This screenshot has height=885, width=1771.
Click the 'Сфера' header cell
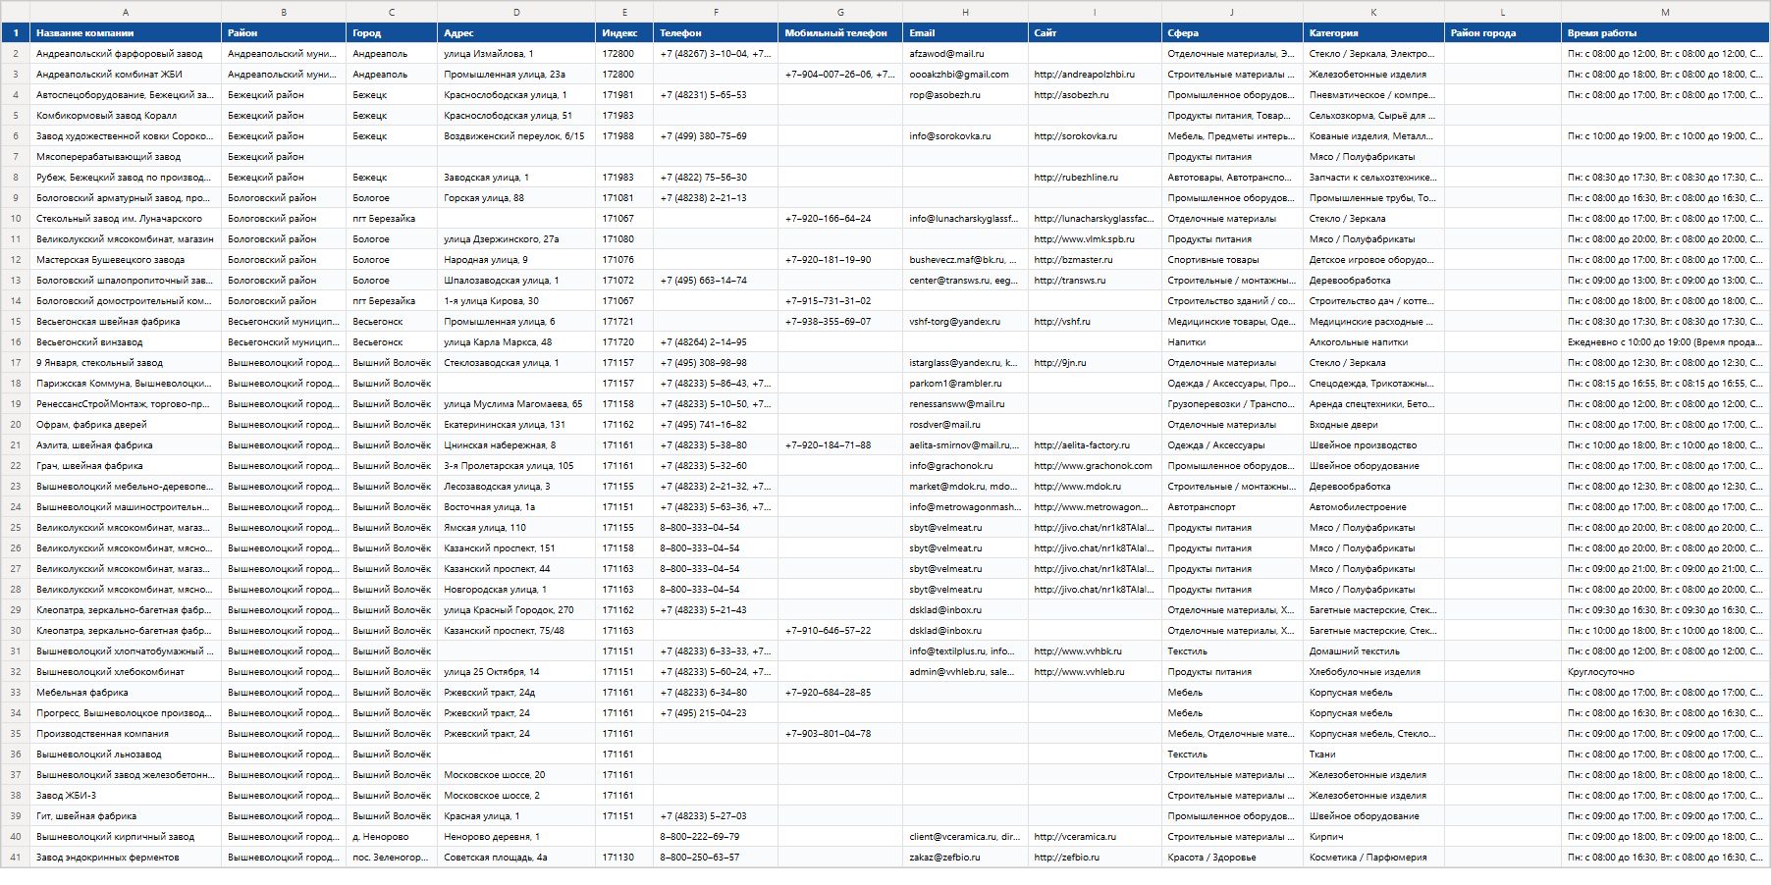[1232, 32]
